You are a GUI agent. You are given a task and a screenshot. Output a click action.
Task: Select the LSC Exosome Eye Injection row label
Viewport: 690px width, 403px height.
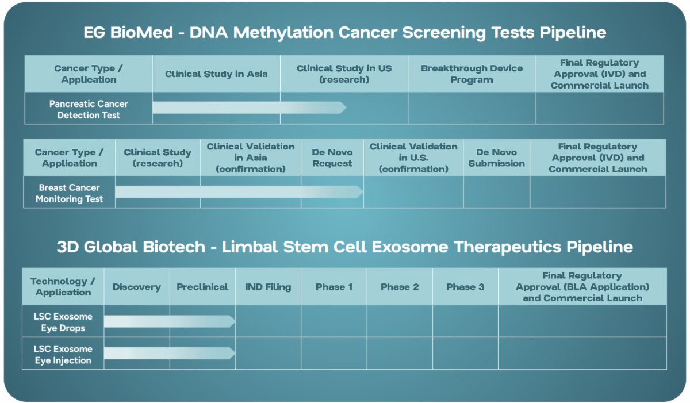[x=63, y=354]
